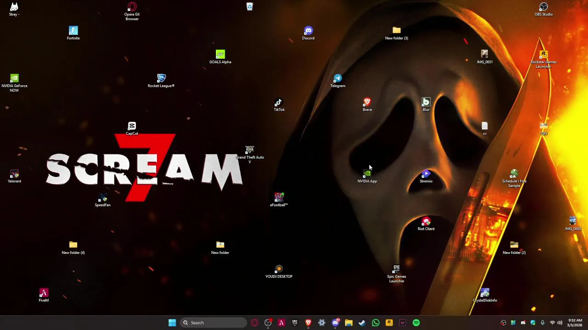Switch to OBS Studio on the taskbar
This screenshot has height=330, width=588.
coord(268,323)
